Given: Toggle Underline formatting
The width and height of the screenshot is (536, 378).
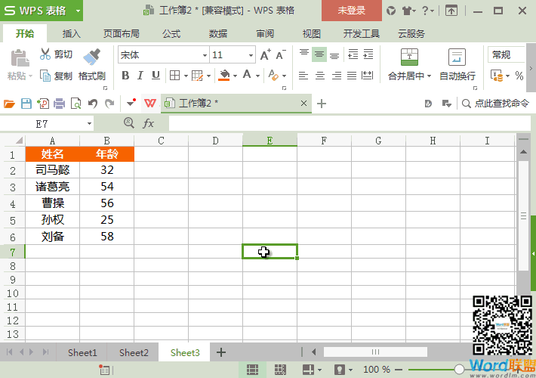Looking at the screenshot, I should [156, 76].
